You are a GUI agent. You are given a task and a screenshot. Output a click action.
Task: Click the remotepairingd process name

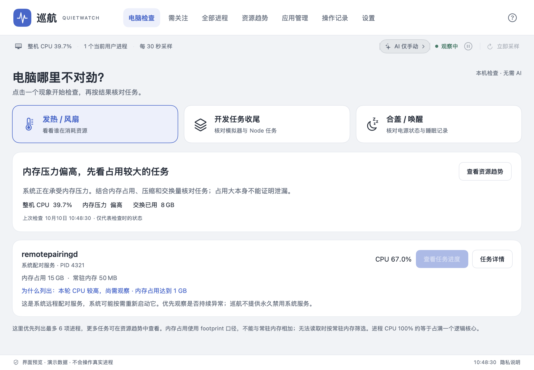tap(50, 254)
